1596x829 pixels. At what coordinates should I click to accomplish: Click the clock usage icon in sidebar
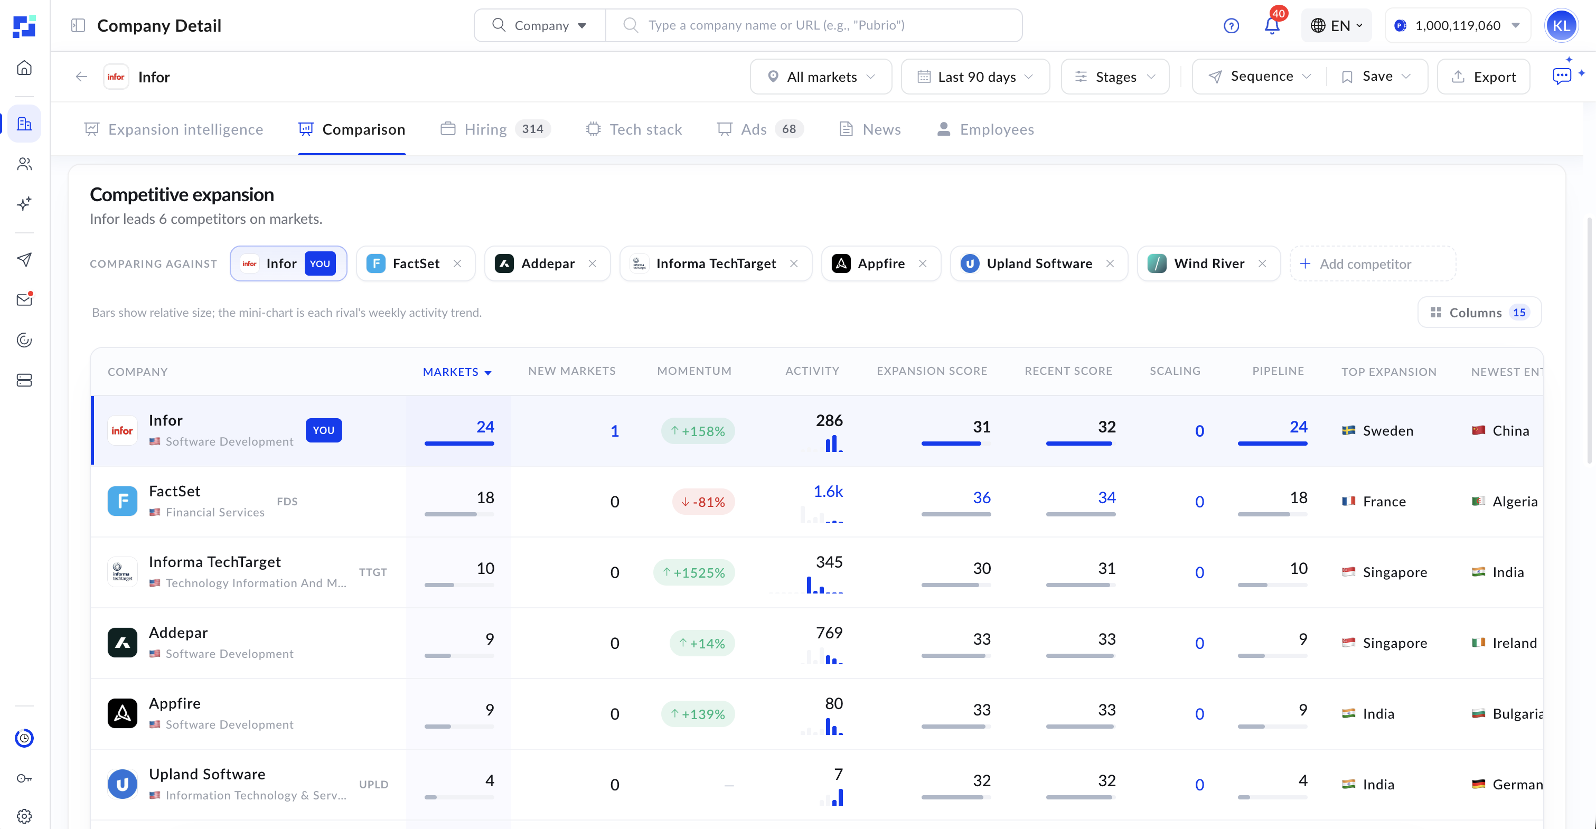24,738
